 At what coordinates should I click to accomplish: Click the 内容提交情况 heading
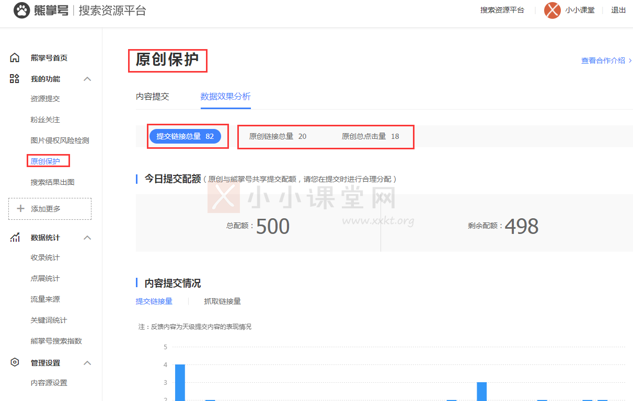[x=173, y=283]
